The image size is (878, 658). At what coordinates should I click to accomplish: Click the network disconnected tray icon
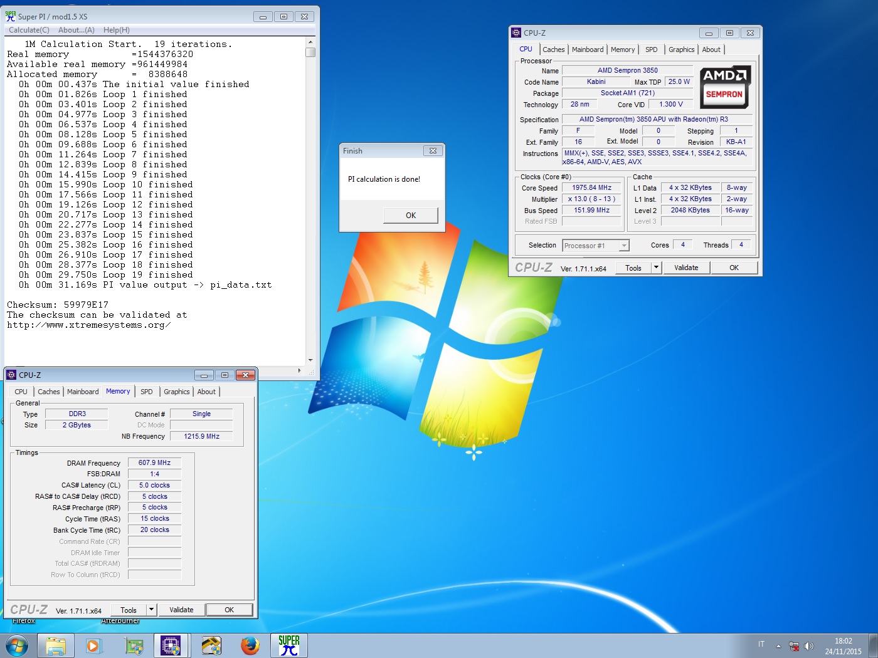794,646
